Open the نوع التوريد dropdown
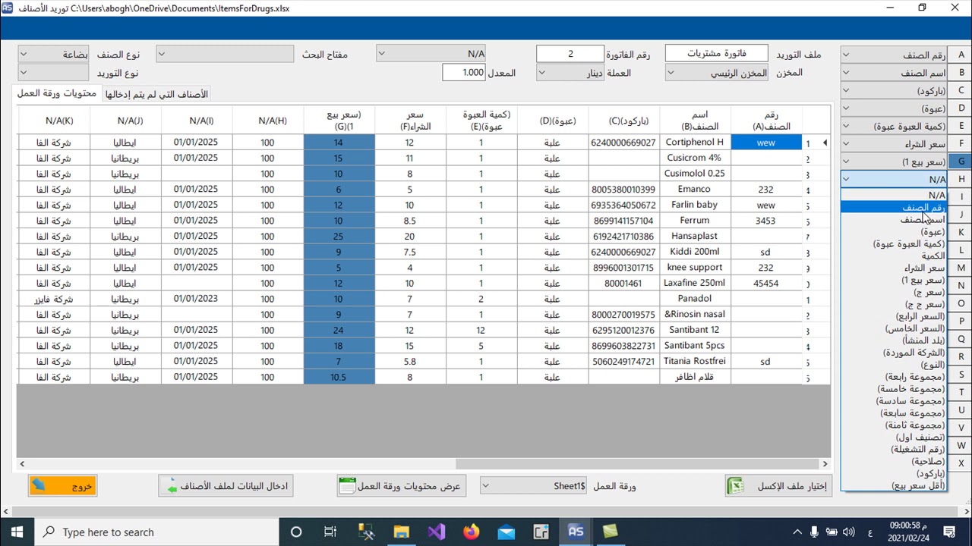 tap(54, 73)
